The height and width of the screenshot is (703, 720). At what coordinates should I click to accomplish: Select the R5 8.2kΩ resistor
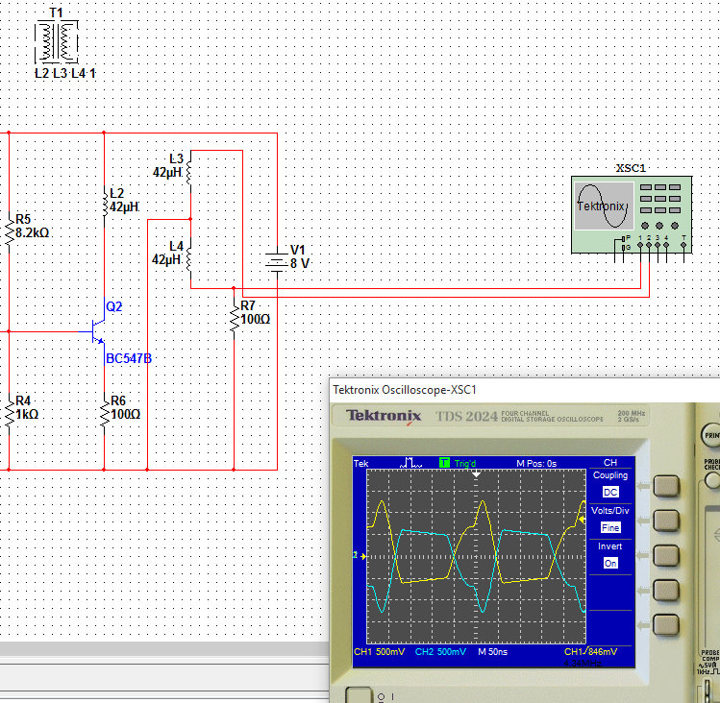[9, 228]
